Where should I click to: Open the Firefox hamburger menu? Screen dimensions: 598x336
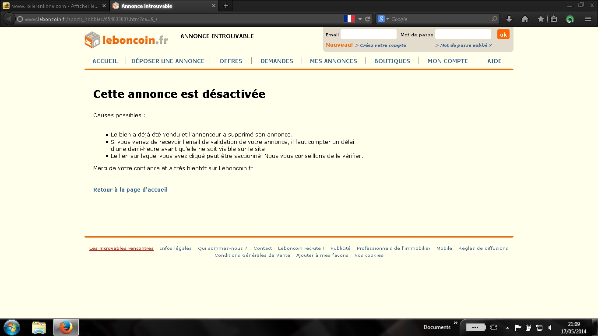(588, 19)
